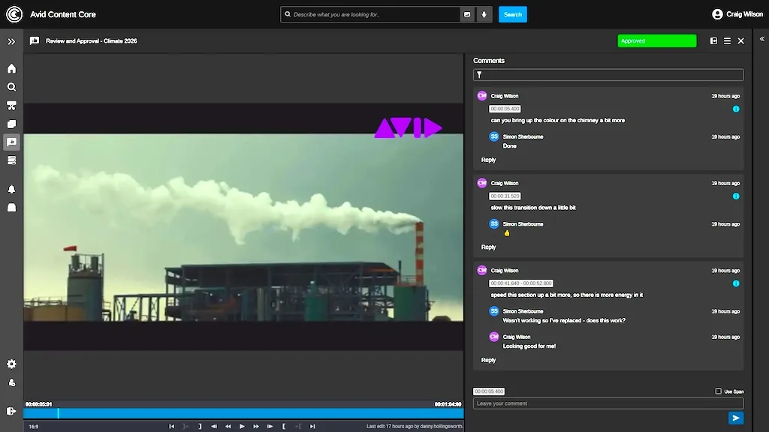The height and width of the screenshot is (432, 769).
Task: Click the sign out icon at sidebar bottom
Action: point(11,411)
